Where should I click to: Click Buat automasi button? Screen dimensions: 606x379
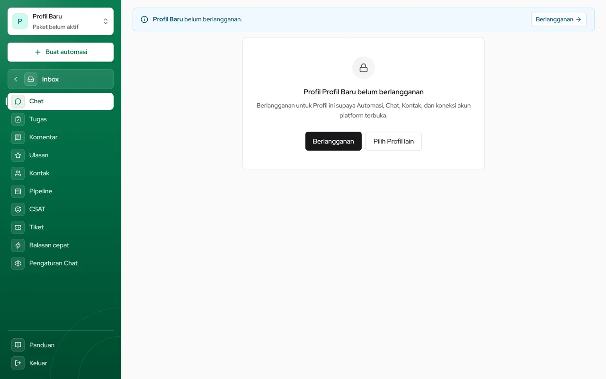[61, 52]
